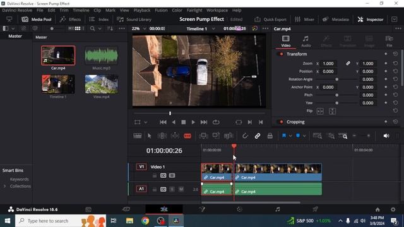
Task: Open the Playback menu
Action: [x=141, y=10]
